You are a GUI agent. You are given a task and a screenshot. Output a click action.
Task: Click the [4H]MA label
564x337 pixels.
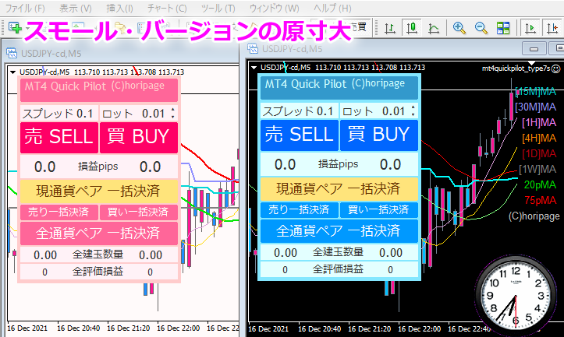pos(539,138)
